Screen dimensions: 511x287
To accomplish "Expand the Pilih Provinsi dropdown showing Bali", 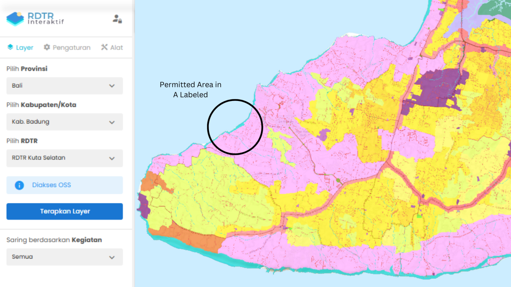I will pos(64,86).
